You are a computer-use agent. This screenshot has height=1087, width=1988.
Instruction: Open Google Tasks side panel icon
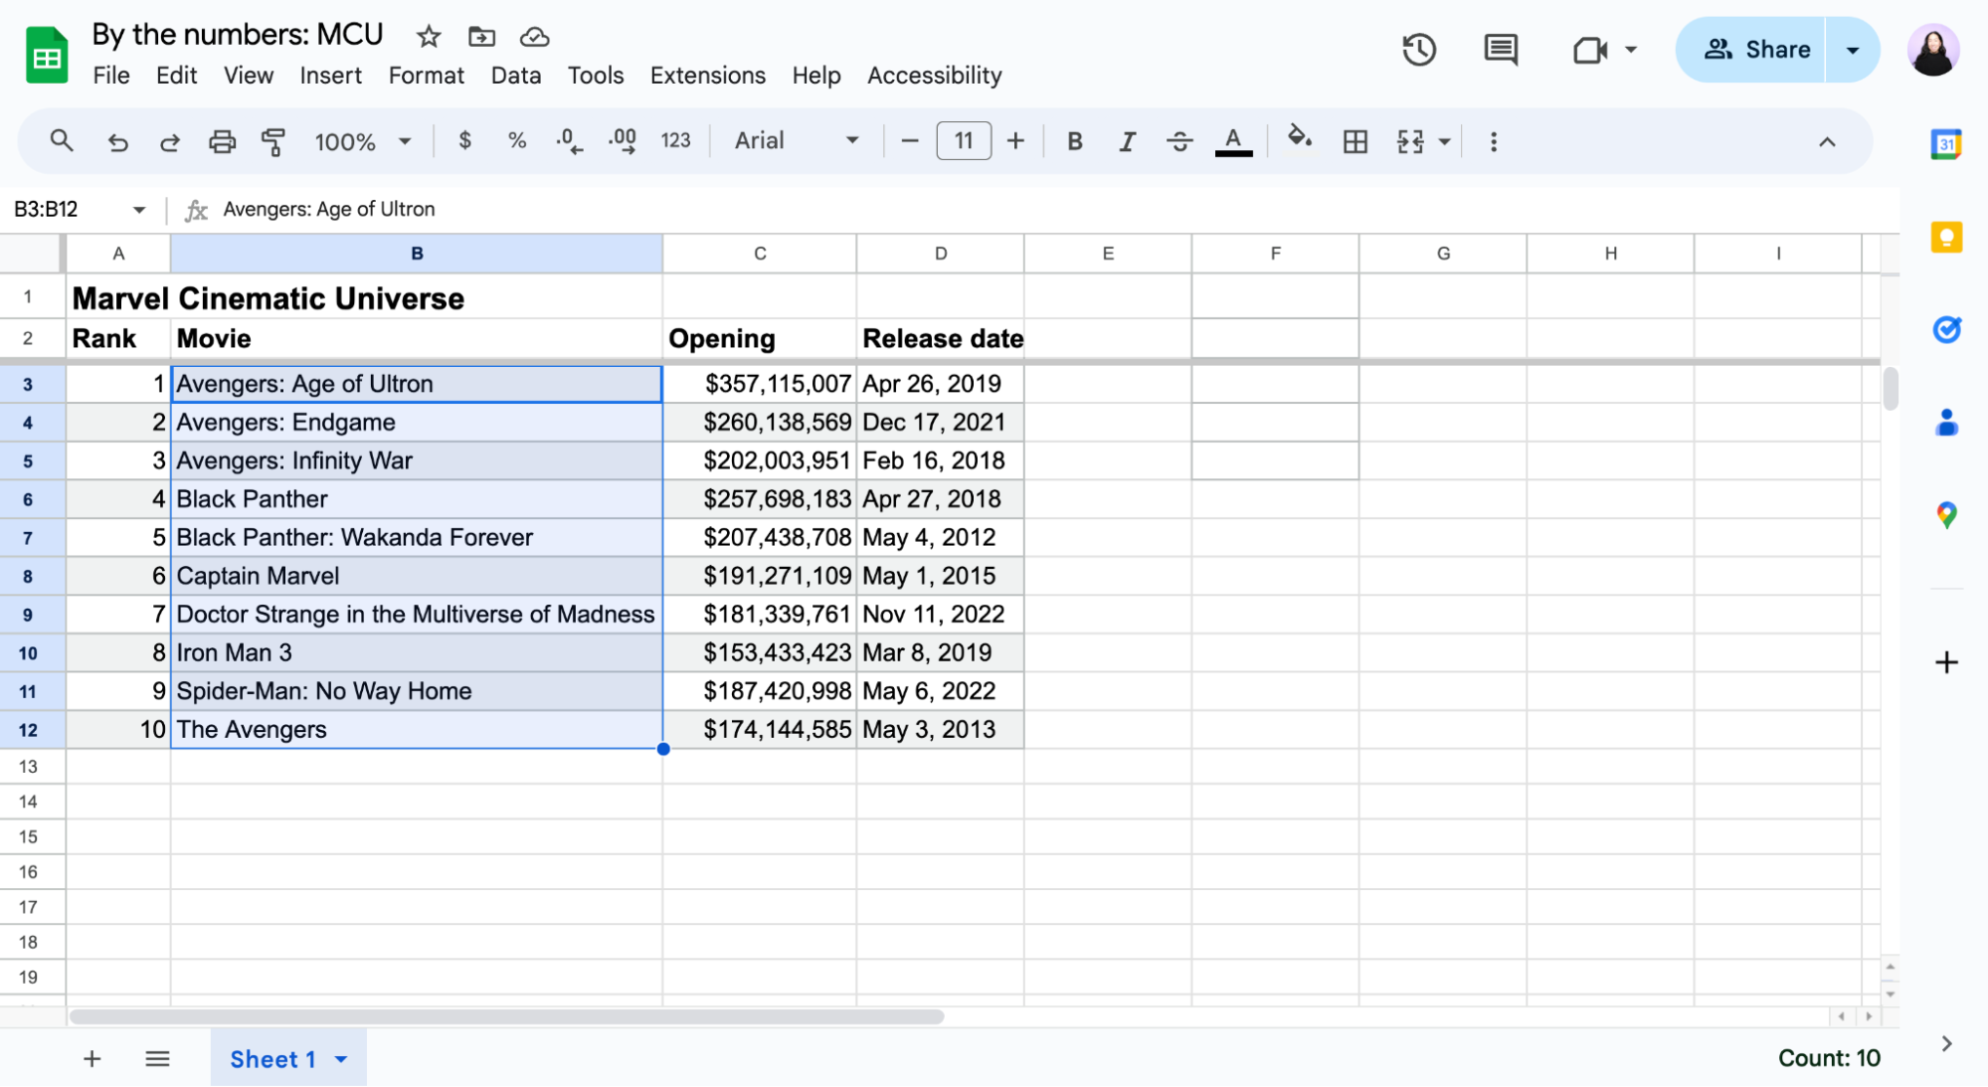tap(1946, 329)
